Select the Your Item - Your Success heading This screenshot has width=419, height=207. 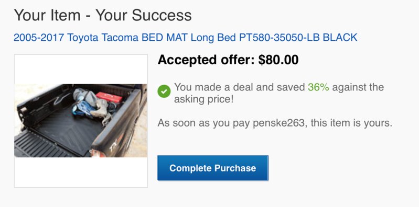pyautogui.click(x=103, y=15)
